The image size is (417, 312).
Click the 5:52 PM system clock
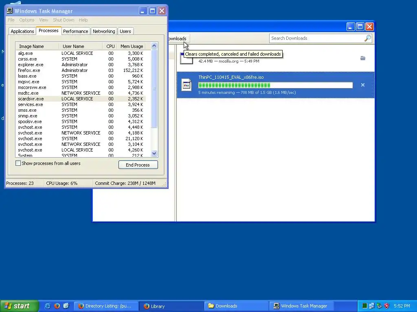(x=402, y=306)
